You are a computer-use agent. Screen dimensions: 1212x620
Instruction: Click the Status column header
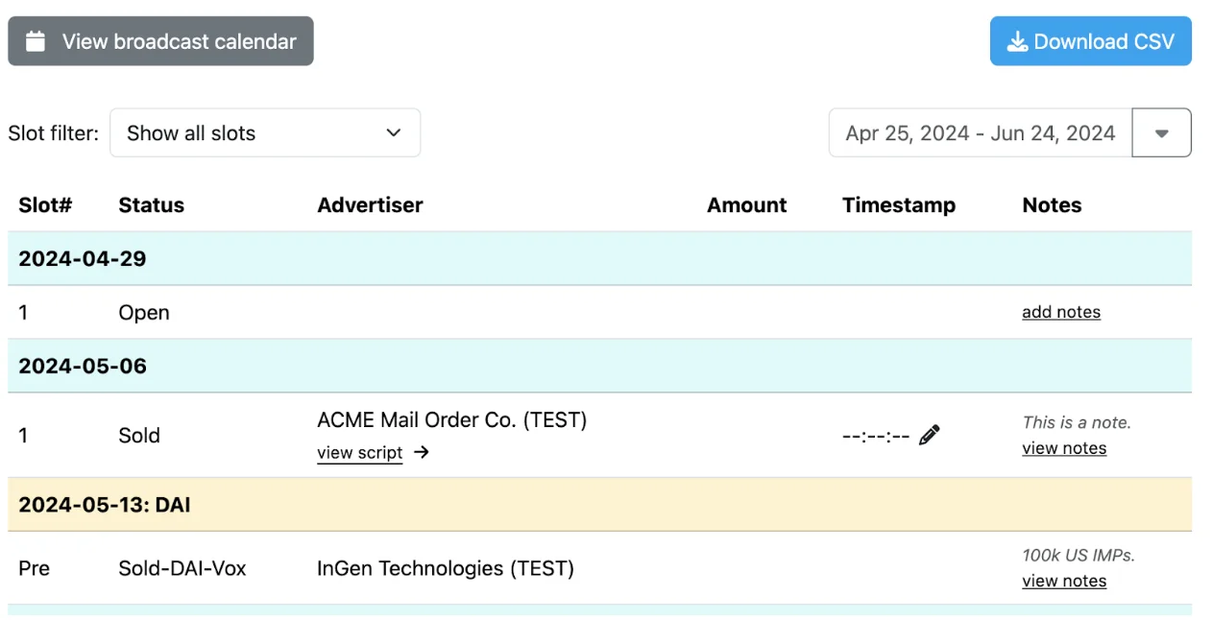(x=152, y=205)
